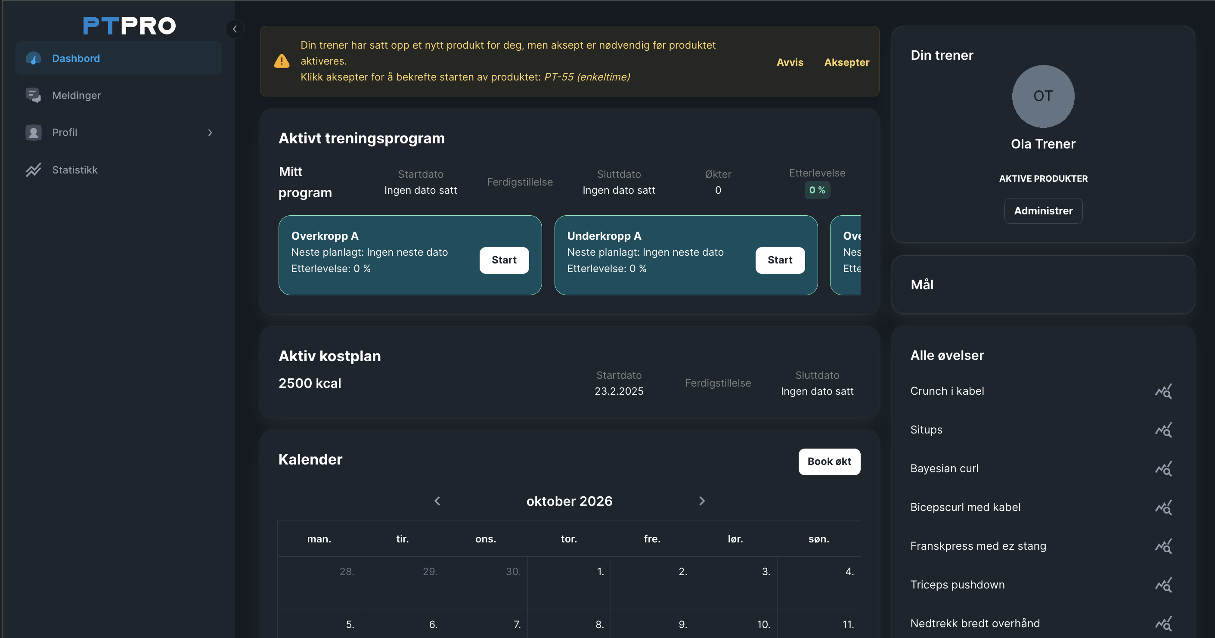The width and height of the screenshot is (1215, 638).
Task: Click the Mål panel heading
Action: 922,285
